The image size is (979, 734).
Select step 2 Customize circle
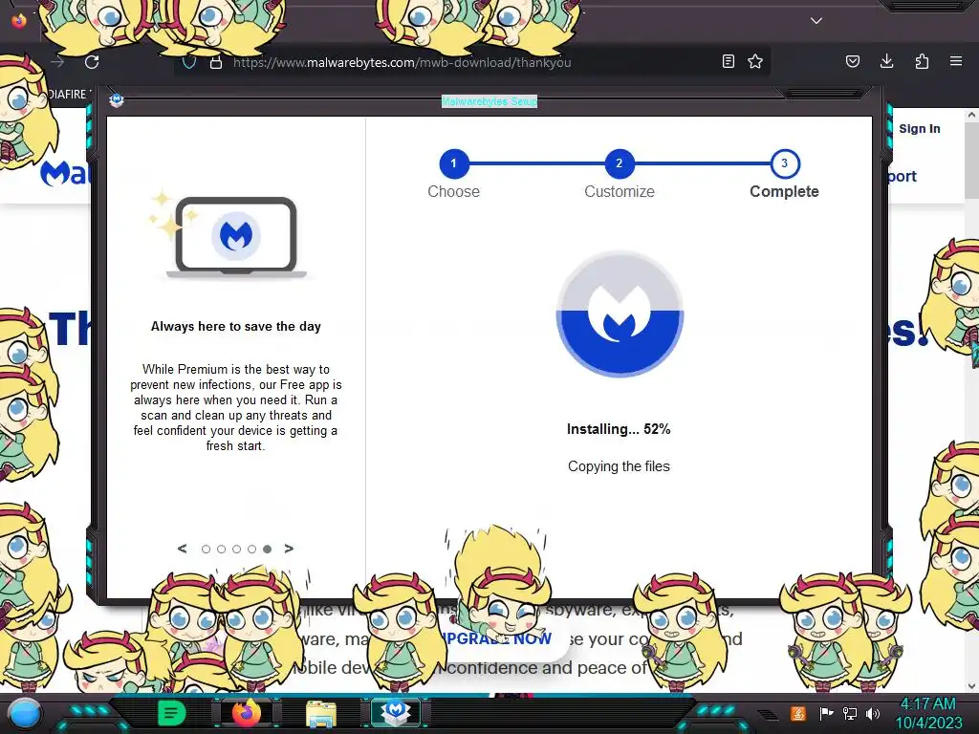(619, 163)
